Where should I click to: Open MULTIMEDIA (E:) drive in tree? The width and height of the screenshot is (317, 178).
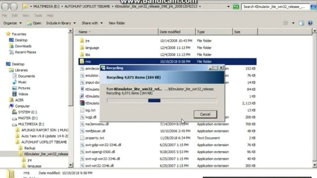pos(31,124)
